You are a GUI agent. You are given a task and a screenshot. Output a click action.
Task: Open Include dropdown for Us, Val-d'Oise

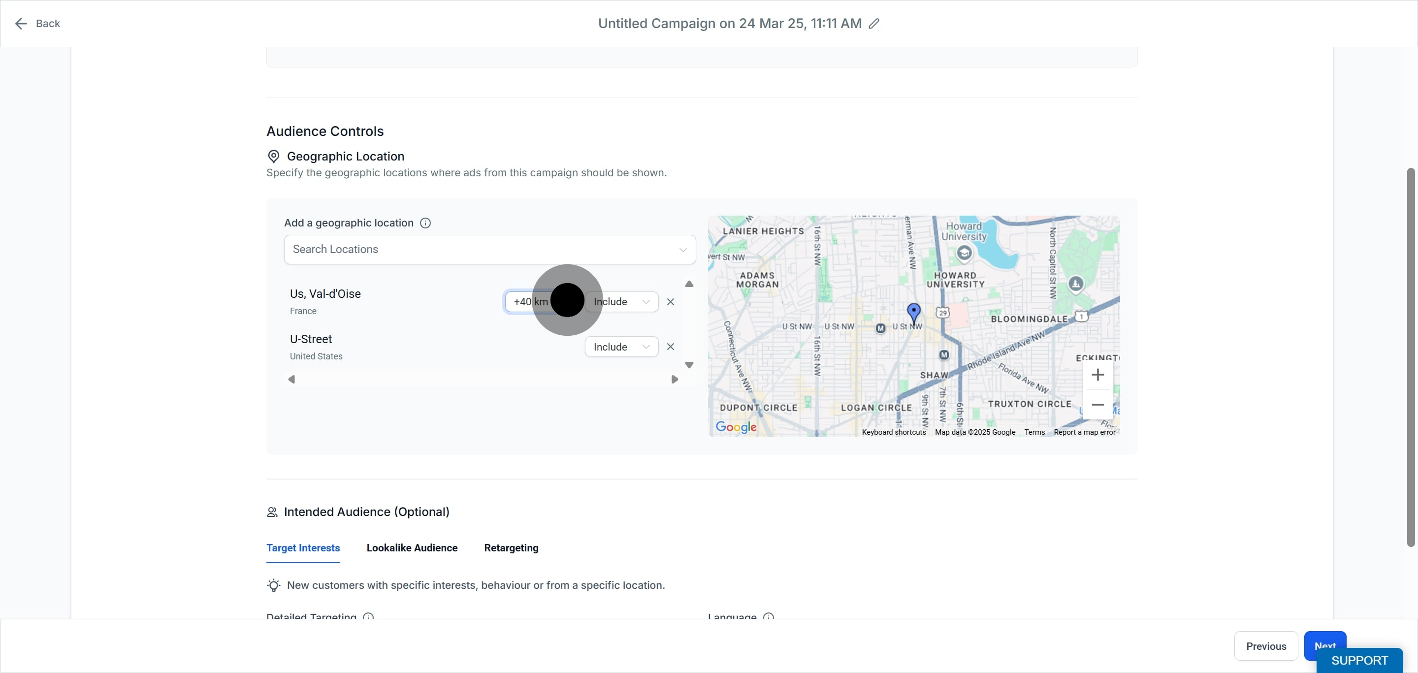click(621, 302)
